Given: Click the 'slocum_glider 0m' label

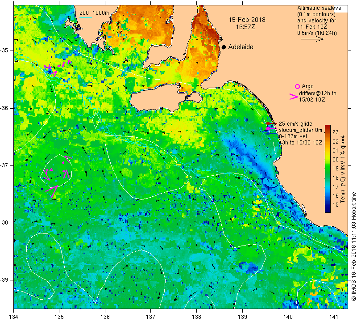Looking at the screenshot, I should click(300, 130).
